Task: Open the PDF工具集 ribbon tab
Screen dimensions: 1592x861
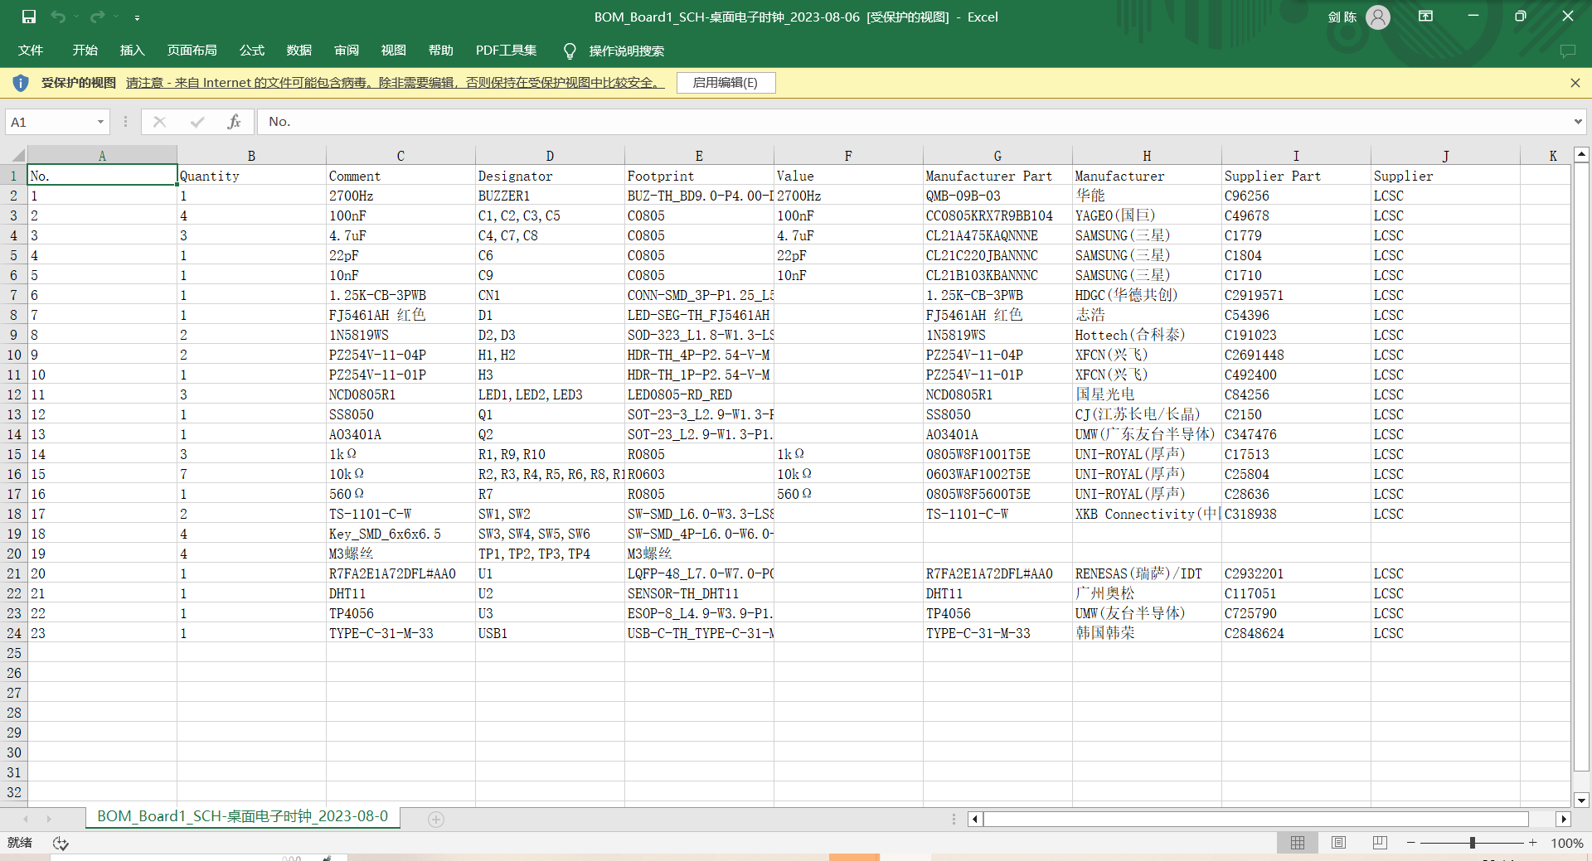Action: pyautogui.click(x=507, y=51)
